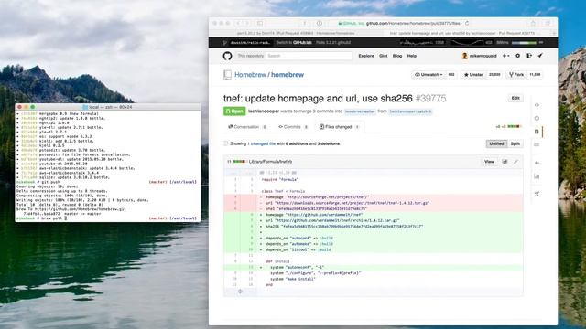Click the repository book icon beside Homebrew
Image resolution: width=586 pixels, height=329 pixels.
[x=227, y=75]
